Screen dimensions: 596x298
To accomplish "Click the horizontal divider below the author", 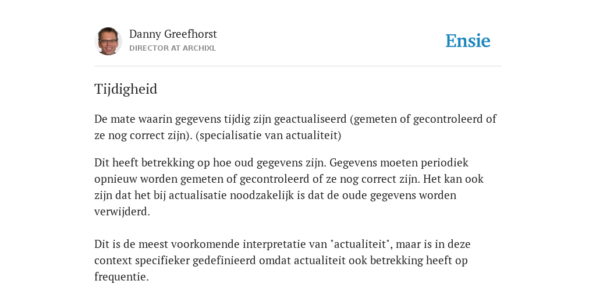I will tap(298, 66).
